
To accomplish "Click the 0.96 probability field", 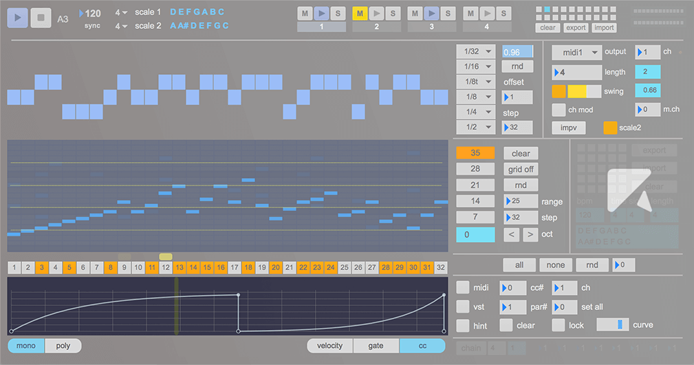I will click(x=517, y=52).
